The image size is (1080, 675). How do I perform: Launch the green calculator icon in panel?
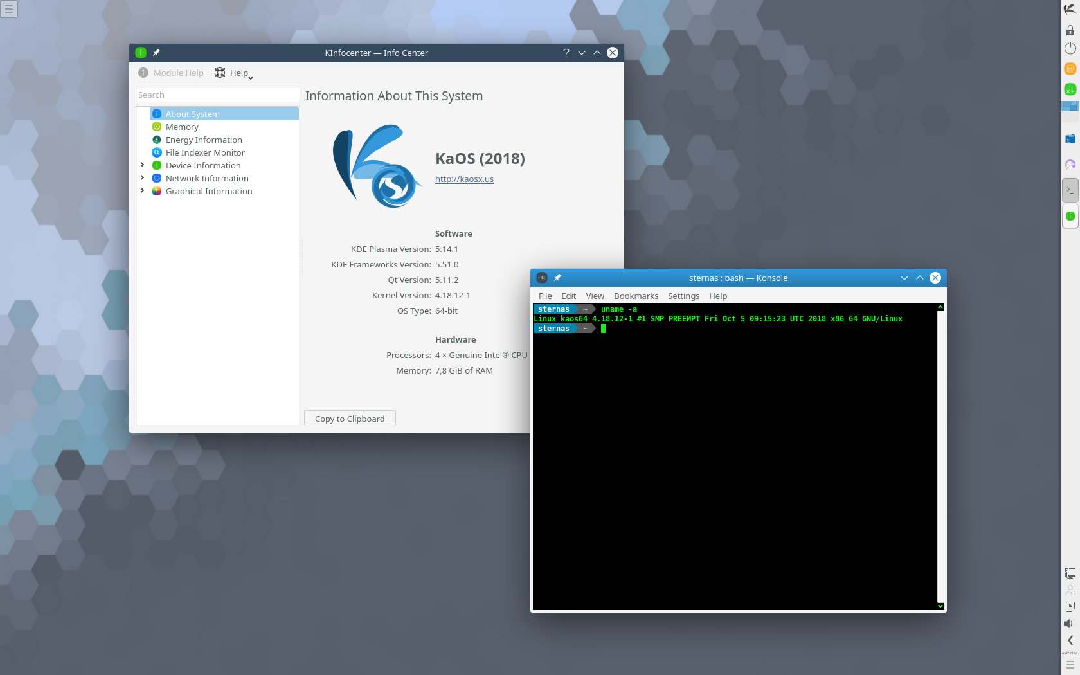point(1070,89)
